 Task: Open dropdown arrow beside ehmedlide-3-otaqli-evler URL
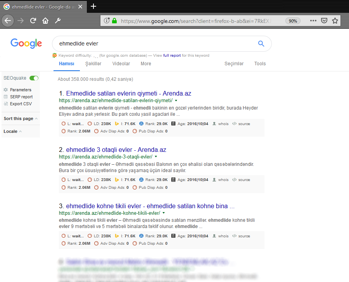tap(156, 157)
